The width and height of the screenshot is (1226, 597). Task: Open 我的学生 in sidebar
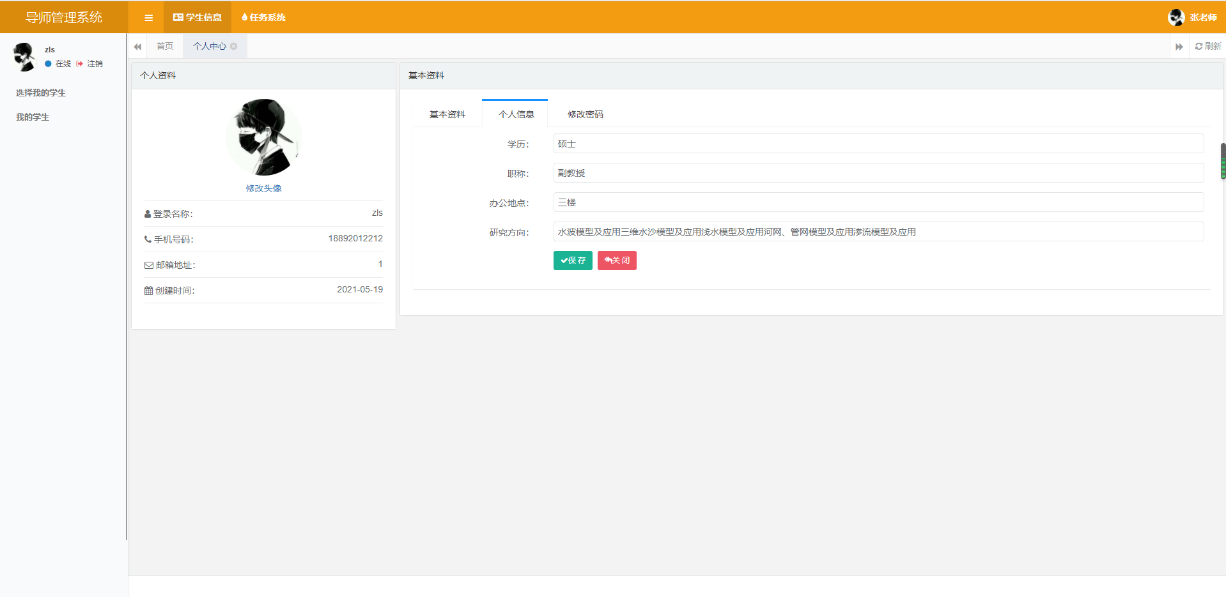tap(33, 117)
